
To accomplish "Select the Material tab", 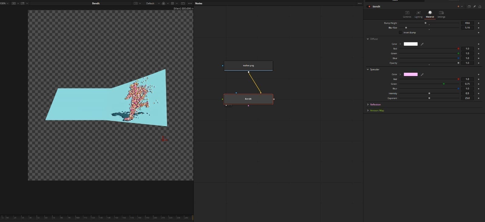I will tap(430, 14).
